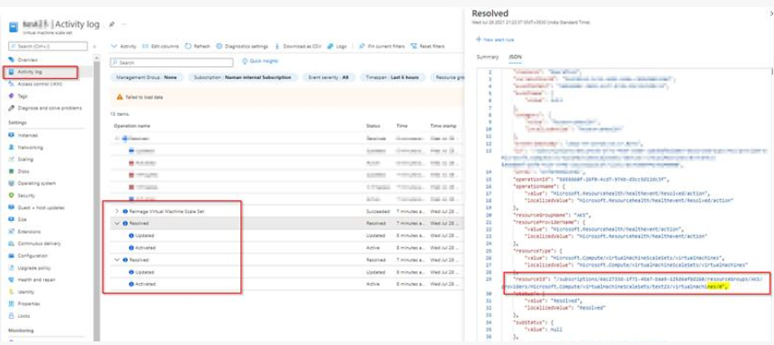Click the Disks sidebar icon
Image resolution: width=774 pixels, height=345 pixels.
tap(12, 172)
